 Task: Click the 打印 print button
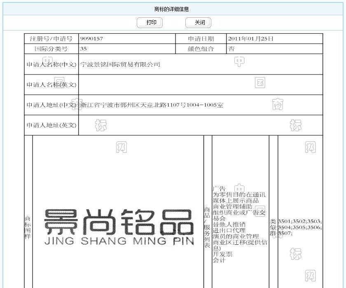tap(150, 23)
